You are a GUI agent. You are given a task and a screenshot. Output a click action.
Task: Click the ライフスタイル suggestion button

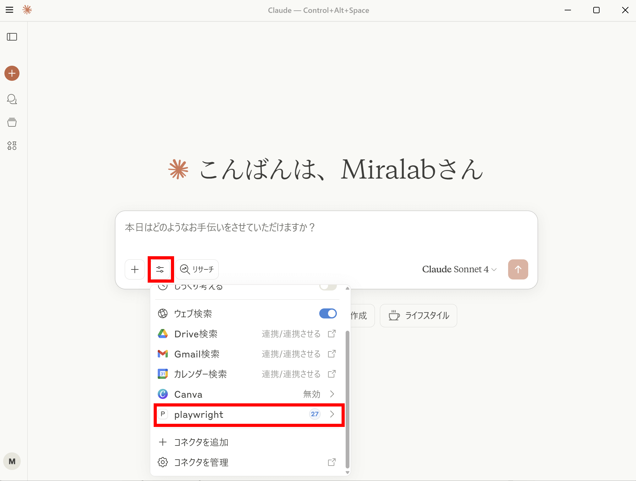pos(419,315)
